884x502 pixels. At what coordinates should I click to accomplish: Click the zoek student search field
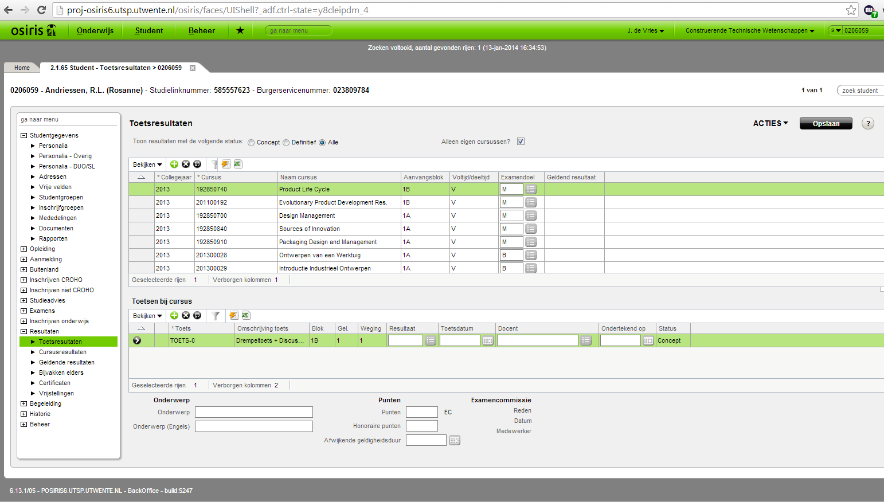point(860,91)
